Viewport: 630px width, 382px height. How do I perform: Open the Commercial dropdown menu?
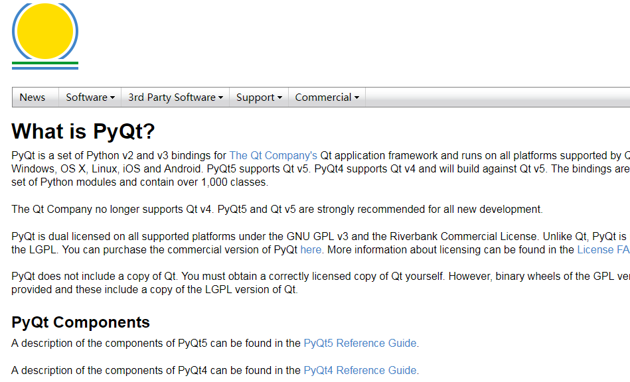pyautogui.click(x=323, y=97)
